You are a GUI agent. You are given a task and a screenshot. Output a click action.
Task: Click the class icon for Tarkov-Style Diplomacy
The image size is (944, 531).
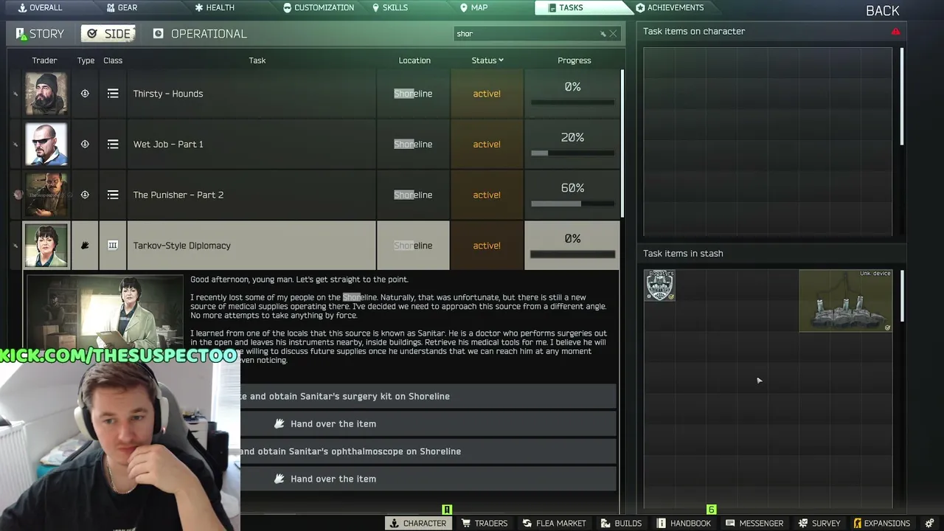(x=113, y=246)
